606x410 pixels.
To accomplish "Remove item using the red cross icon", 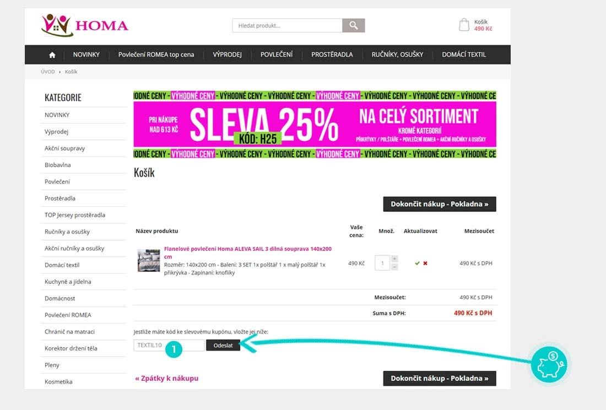I will click(425, 263).
